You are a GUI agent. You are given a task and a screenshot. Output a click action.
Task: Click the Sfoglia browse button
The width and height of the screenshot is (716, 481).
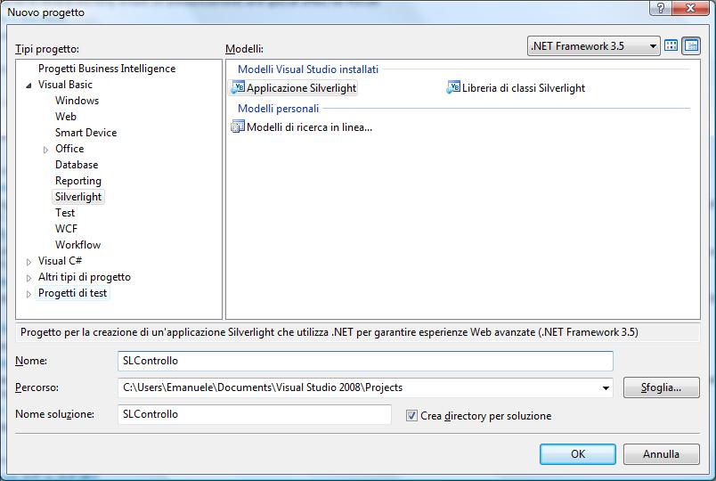click(661, 387)
